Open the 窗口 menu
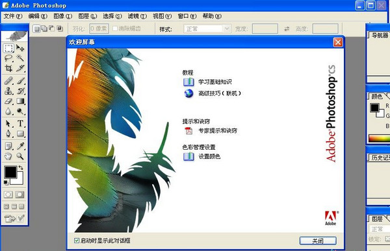 tap(187, 16)
